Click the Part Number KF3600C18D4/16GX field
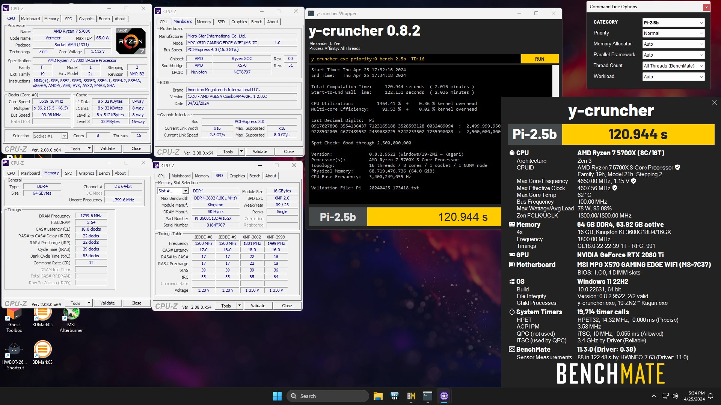The width and height of the screenshot is (721, 405). click(x=215, y=218)
